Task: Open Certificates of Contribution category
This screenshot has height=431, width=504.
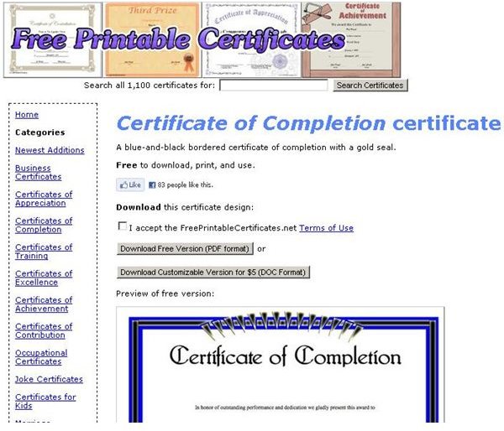Action: (44, 330)
